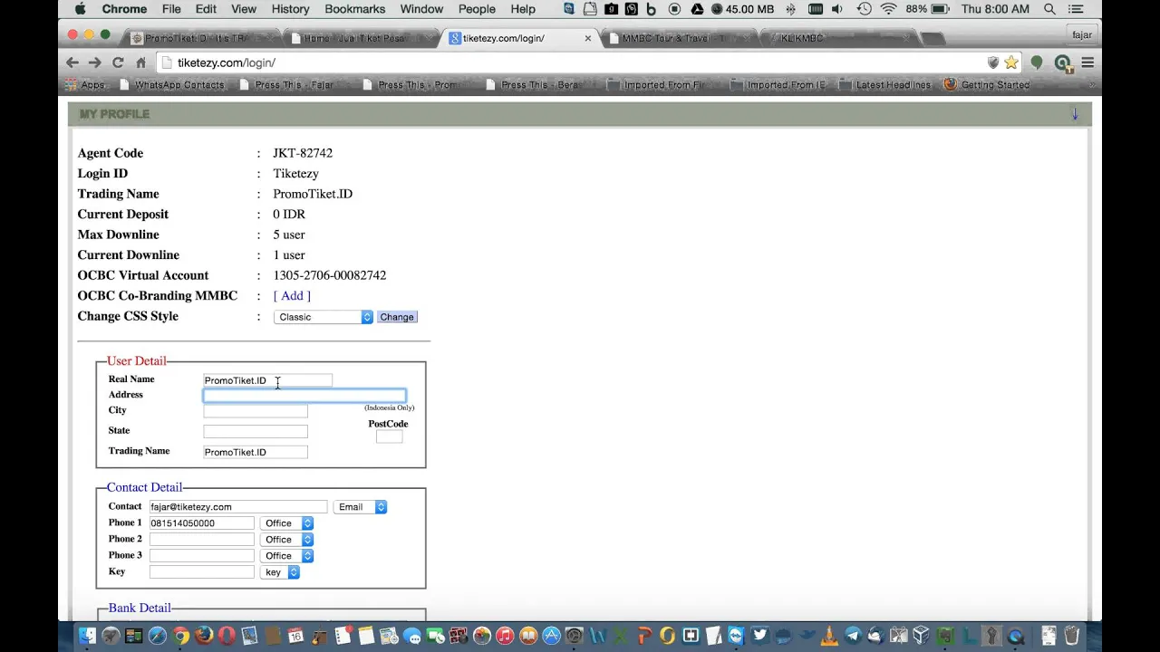Image resolution: width=1160 pixels, height=652 pixels.
Task: Click the address bar URL field
Action: tap(571, 62)
